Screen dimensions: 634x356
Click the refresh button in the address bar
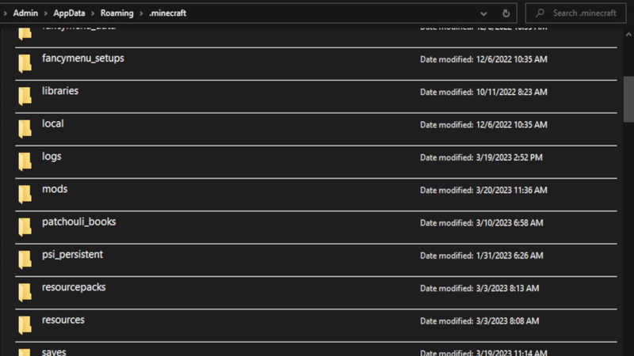[x=506, y=13]
